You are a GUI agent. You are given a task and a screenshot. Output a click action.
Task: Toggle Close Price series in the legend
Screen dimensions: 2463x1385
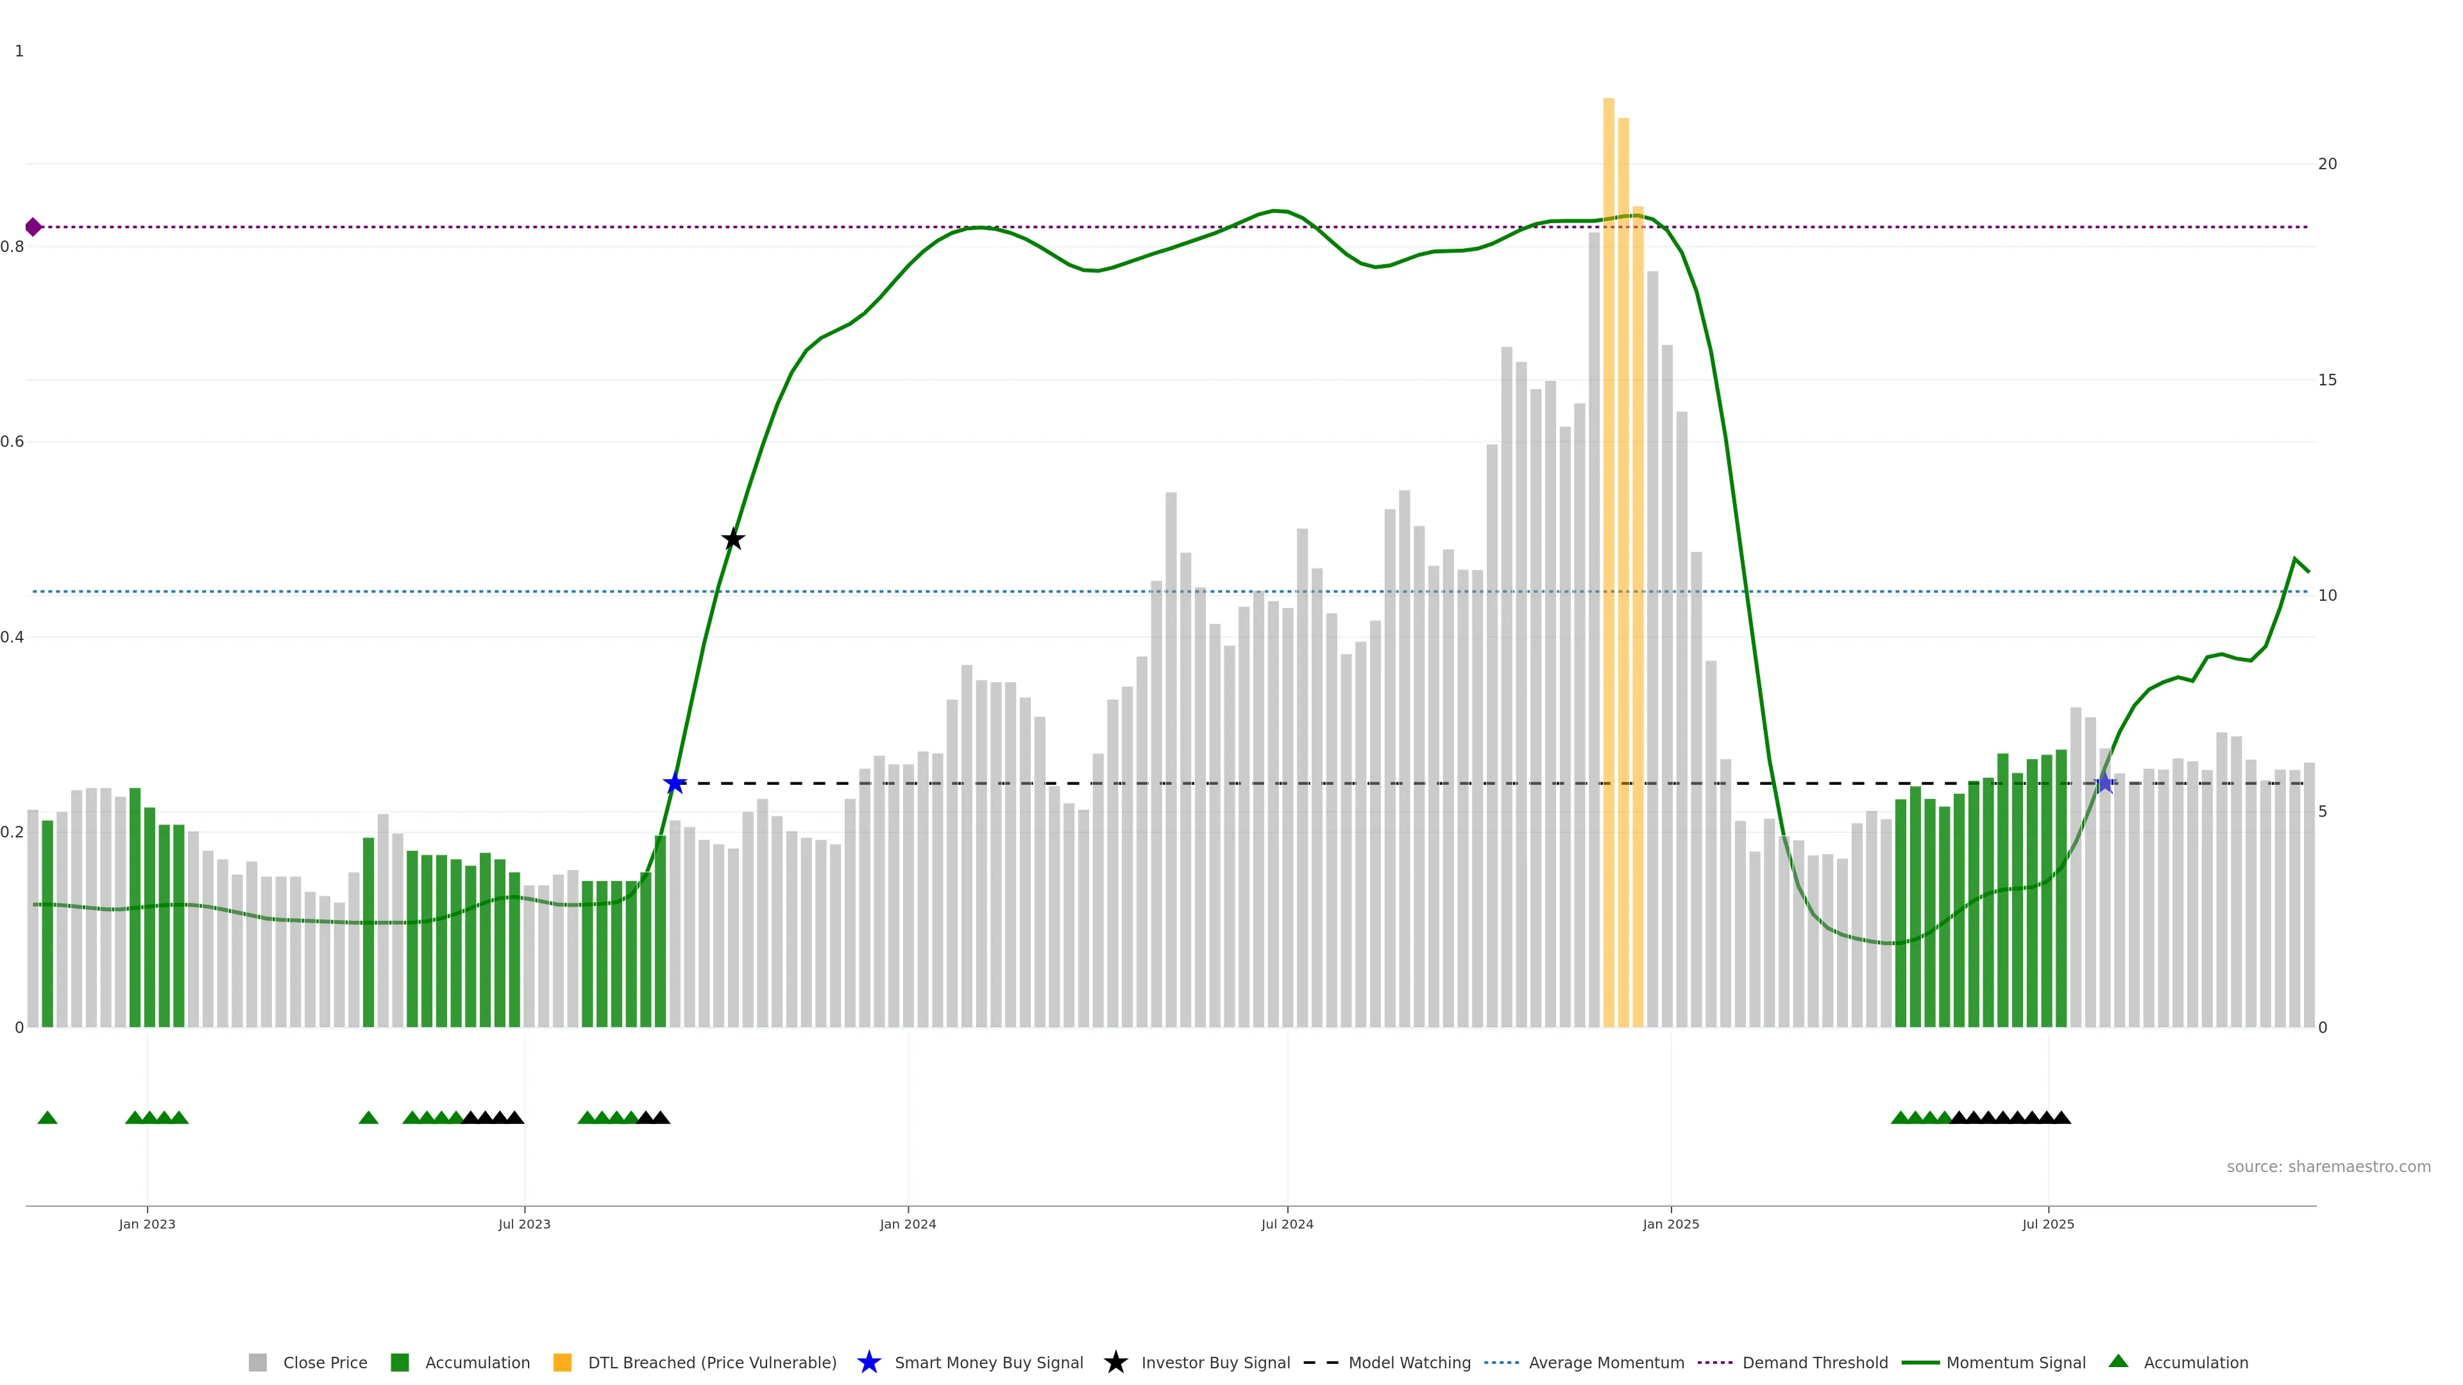(x=325, y=1362)
